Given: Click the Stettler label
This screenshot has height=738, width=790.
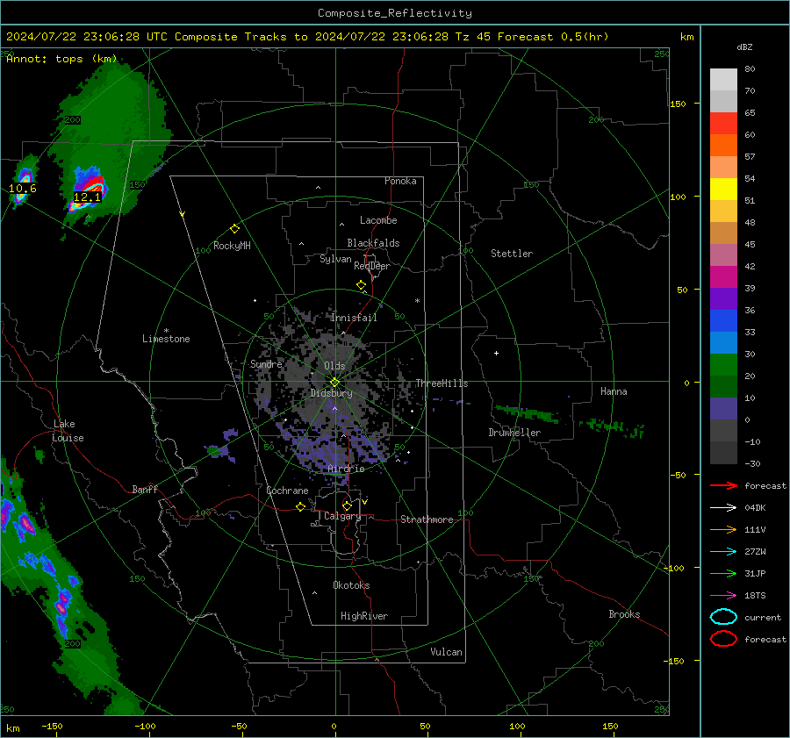Looking at the screenshot, I should [512, 254].
